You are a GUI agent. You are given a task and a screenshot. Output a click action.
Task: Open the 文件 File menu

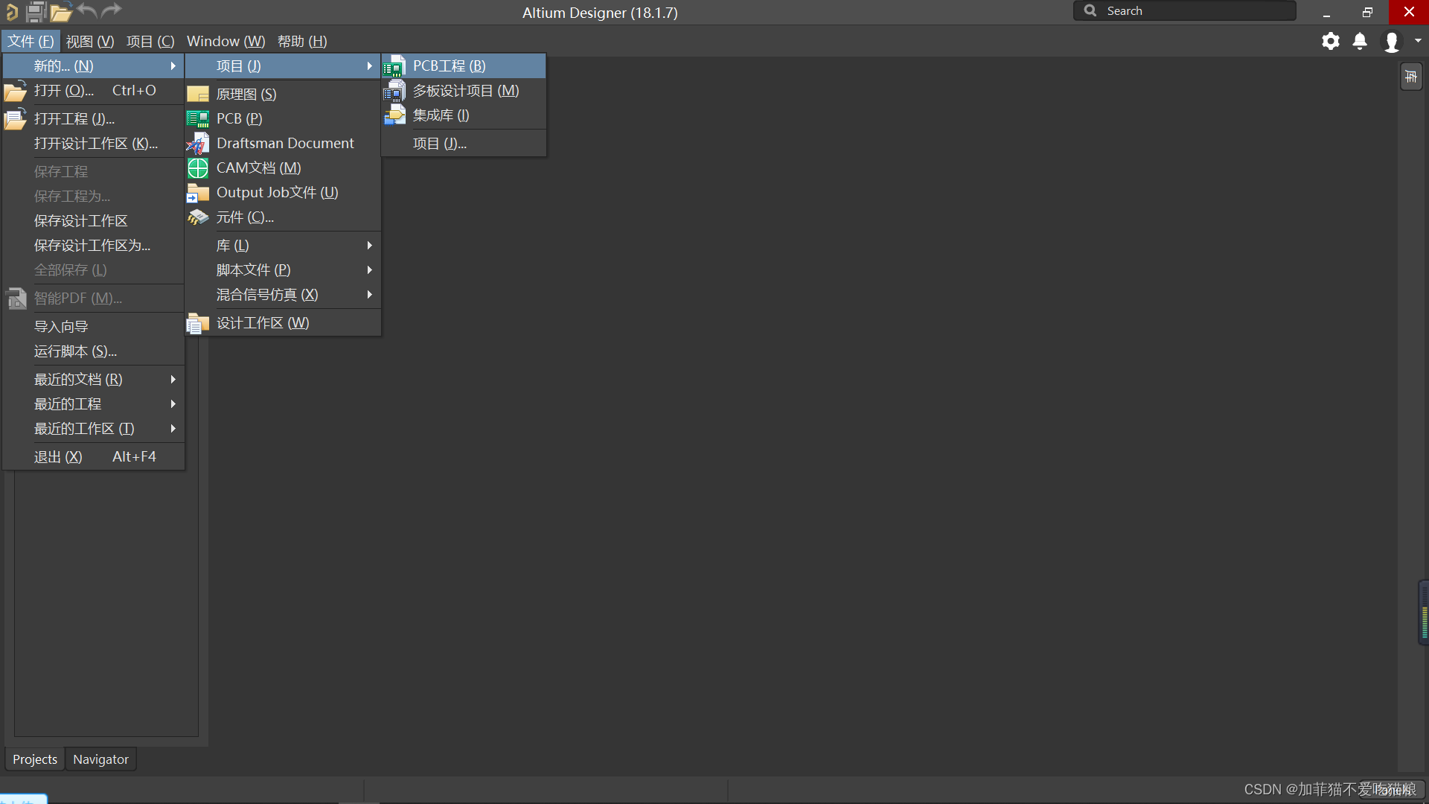[30, 41]
